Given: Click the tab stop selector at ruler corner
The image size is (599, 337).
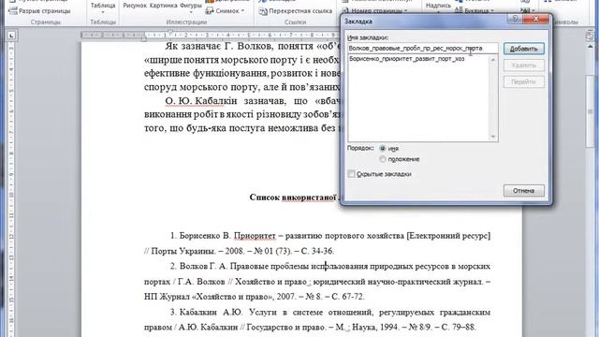Looking at the screenshot, I should [11, 36].
